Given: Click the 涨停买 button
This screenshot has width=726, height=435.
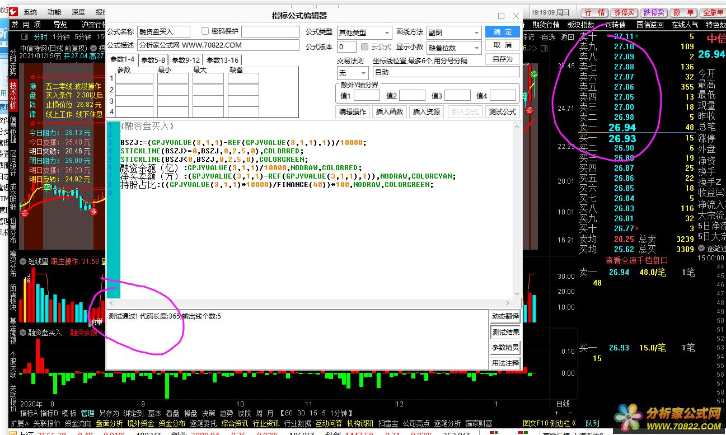Looking at the screenshot, I should tap(624, 12).
